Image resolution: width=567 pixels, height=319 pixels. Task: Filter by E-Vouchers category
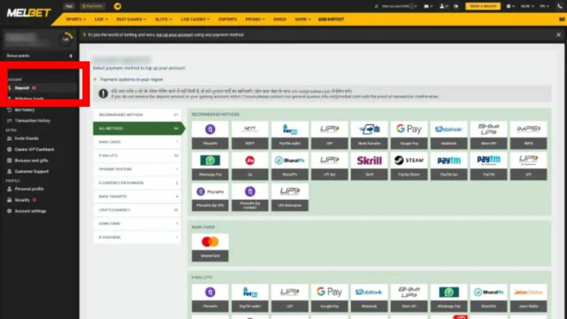137,237
